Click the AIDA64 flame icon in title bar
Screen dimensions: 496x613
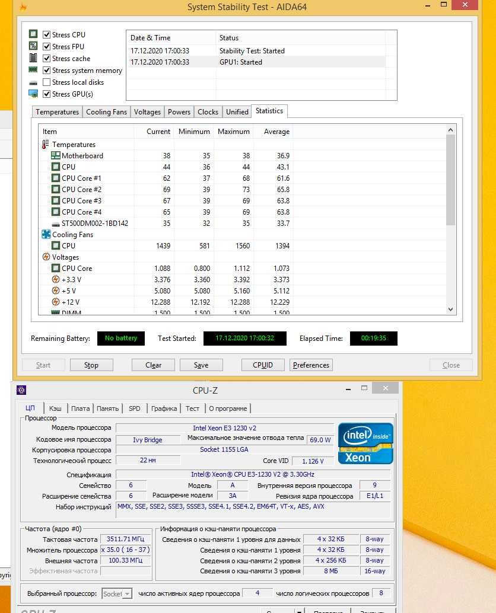click(24, 7)
